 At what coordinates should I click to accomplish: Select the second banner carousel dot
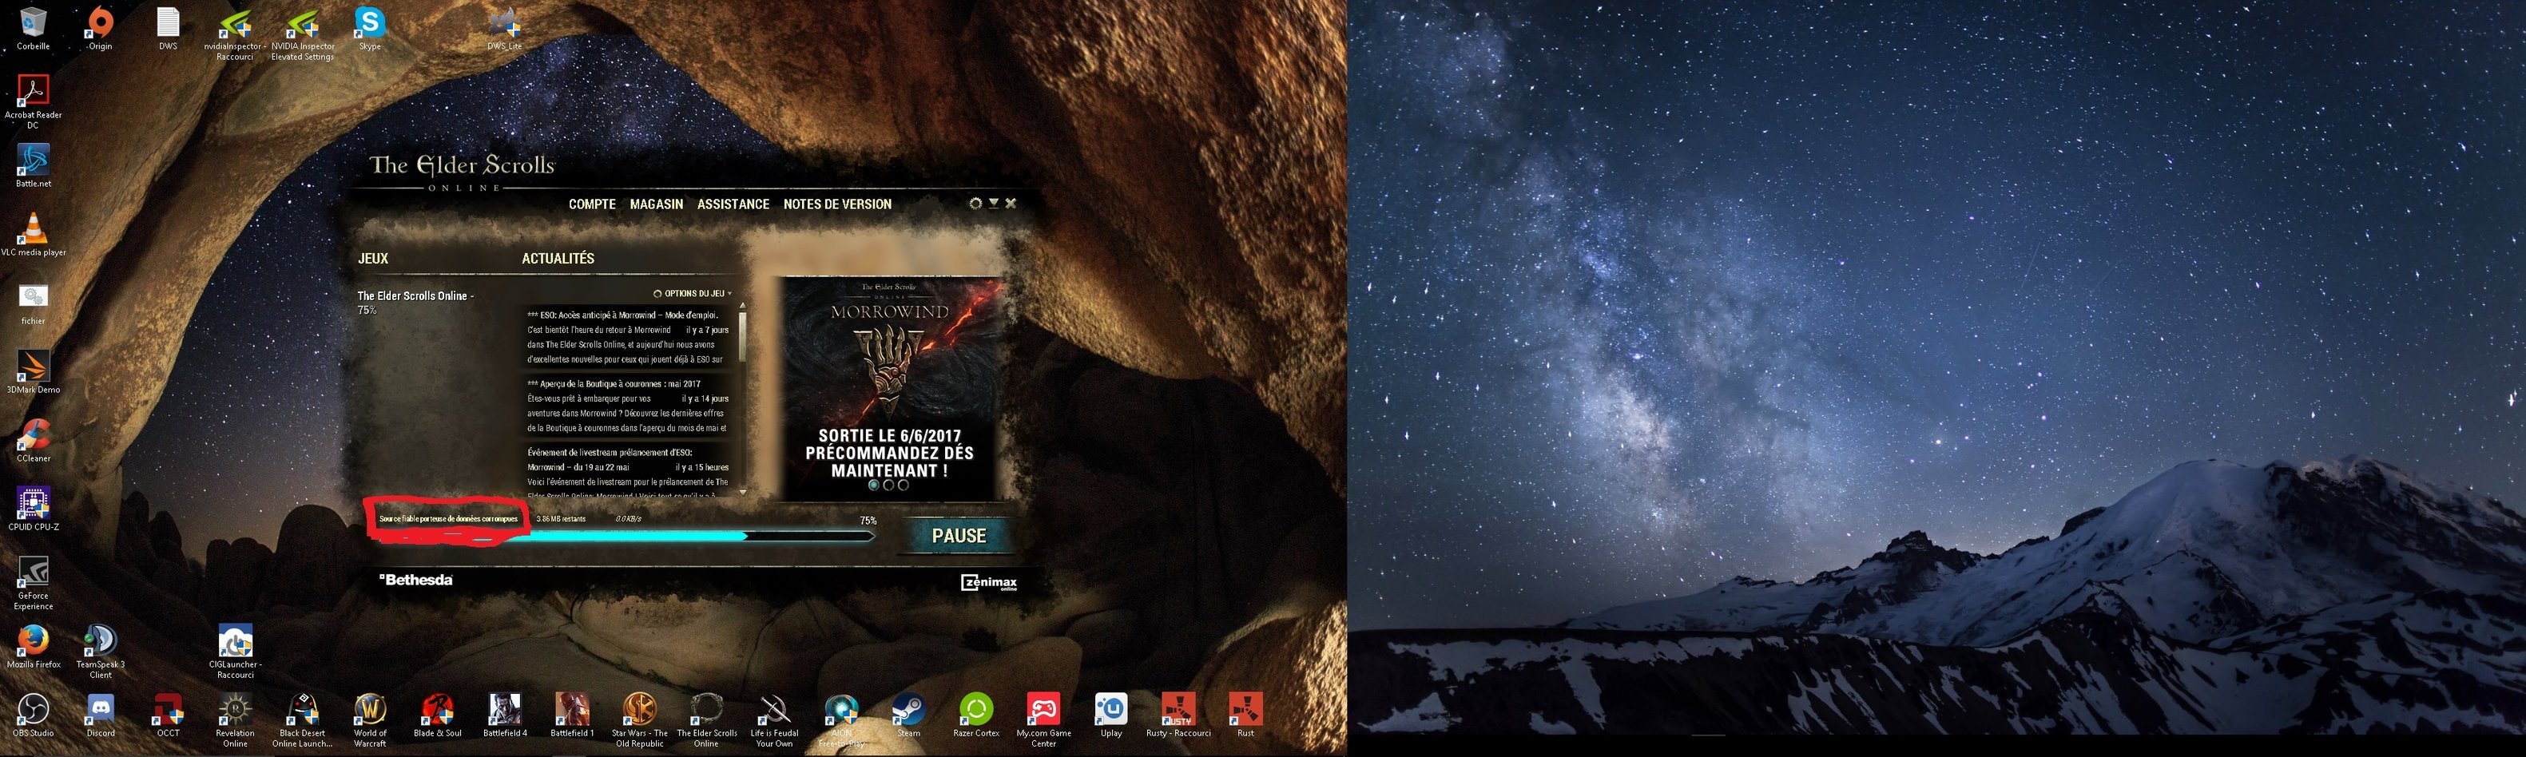pos(888,485)
